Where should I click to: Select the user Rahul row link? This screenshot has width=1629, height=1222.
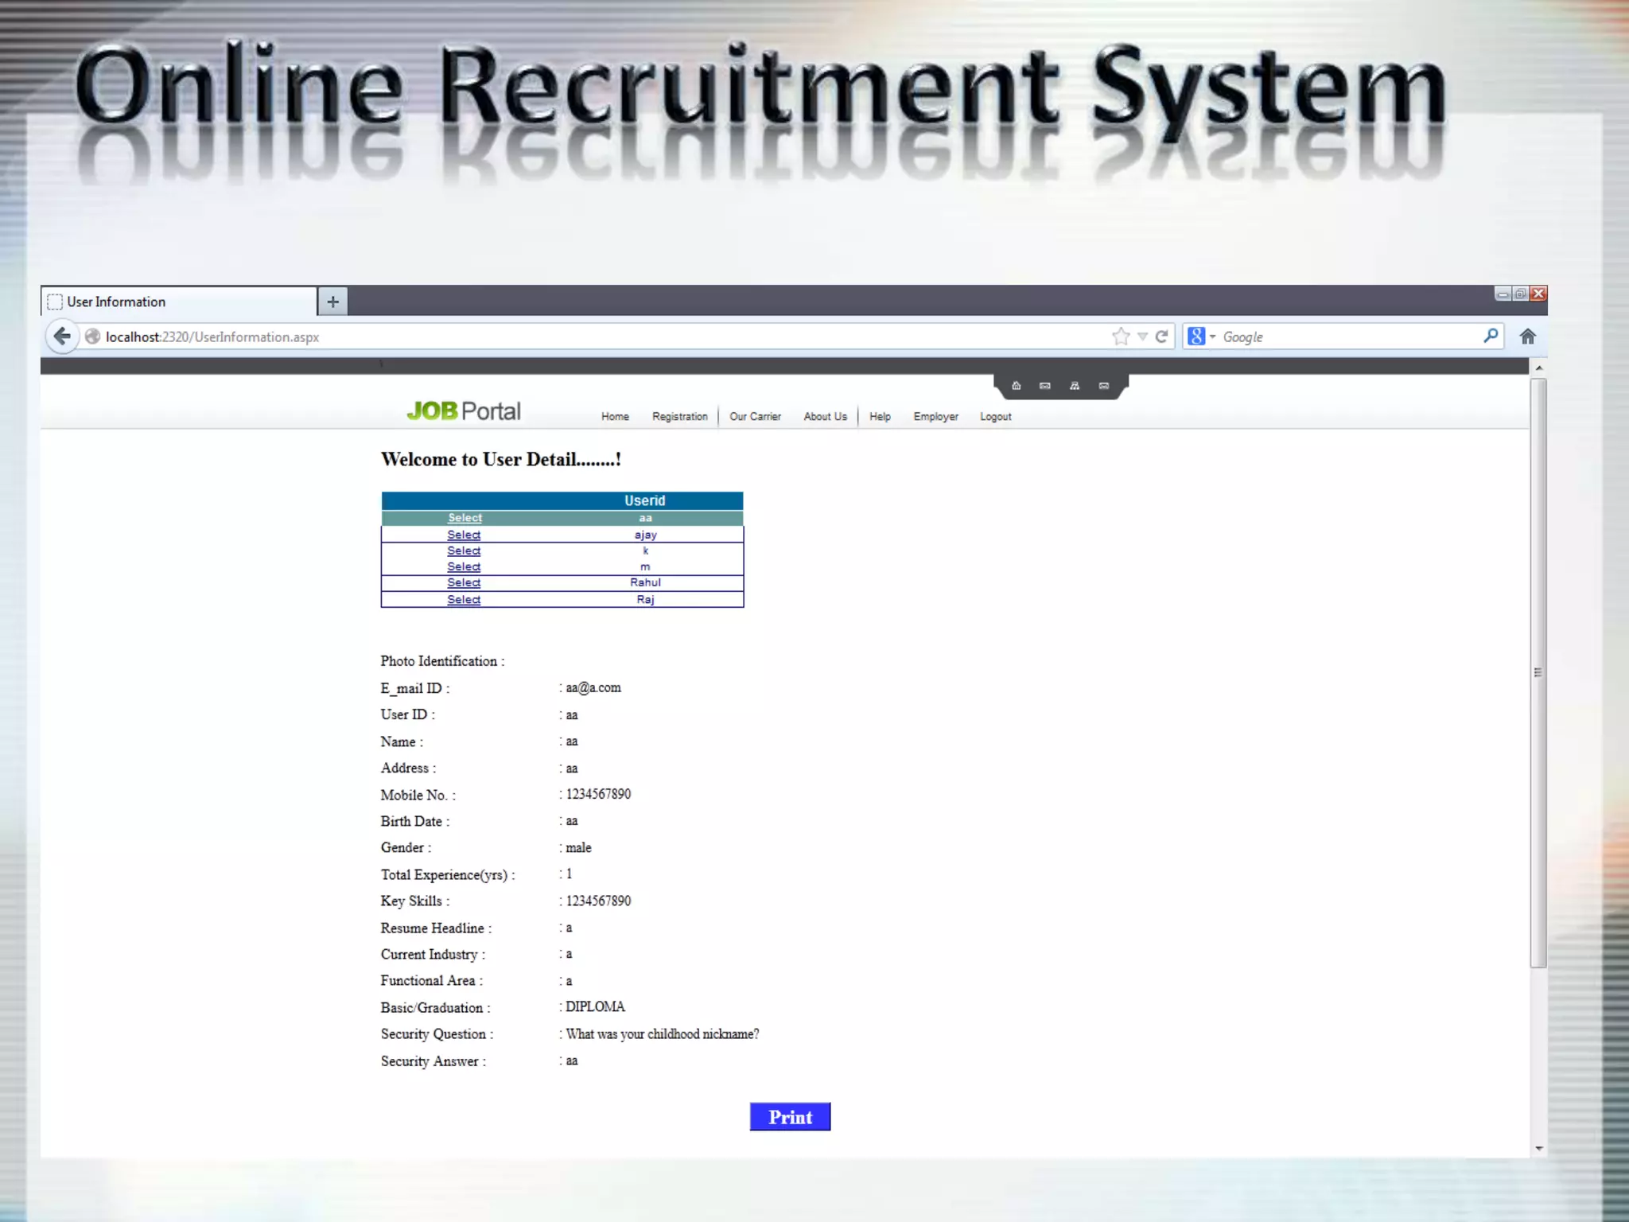coord(464,582)
